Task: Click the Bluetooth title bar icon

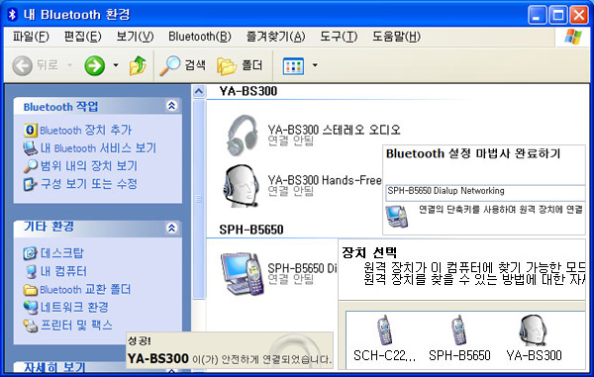Action: (13, 15)
